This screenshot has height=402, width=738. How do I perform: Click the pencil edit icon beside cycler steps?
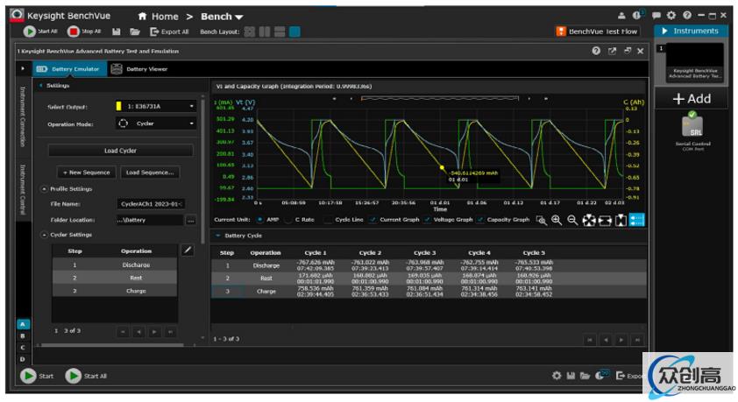[x=187, y=250]
